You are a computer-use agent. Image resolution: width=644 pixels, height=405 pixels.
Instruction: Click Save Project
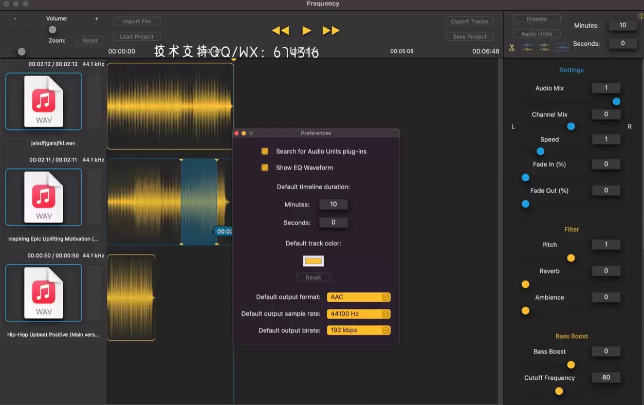click(x=469, y=36)
